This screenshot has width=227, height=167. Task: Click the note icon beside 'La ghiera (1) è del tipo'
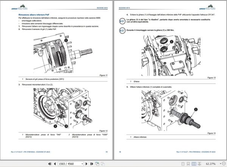pos(122,21)
